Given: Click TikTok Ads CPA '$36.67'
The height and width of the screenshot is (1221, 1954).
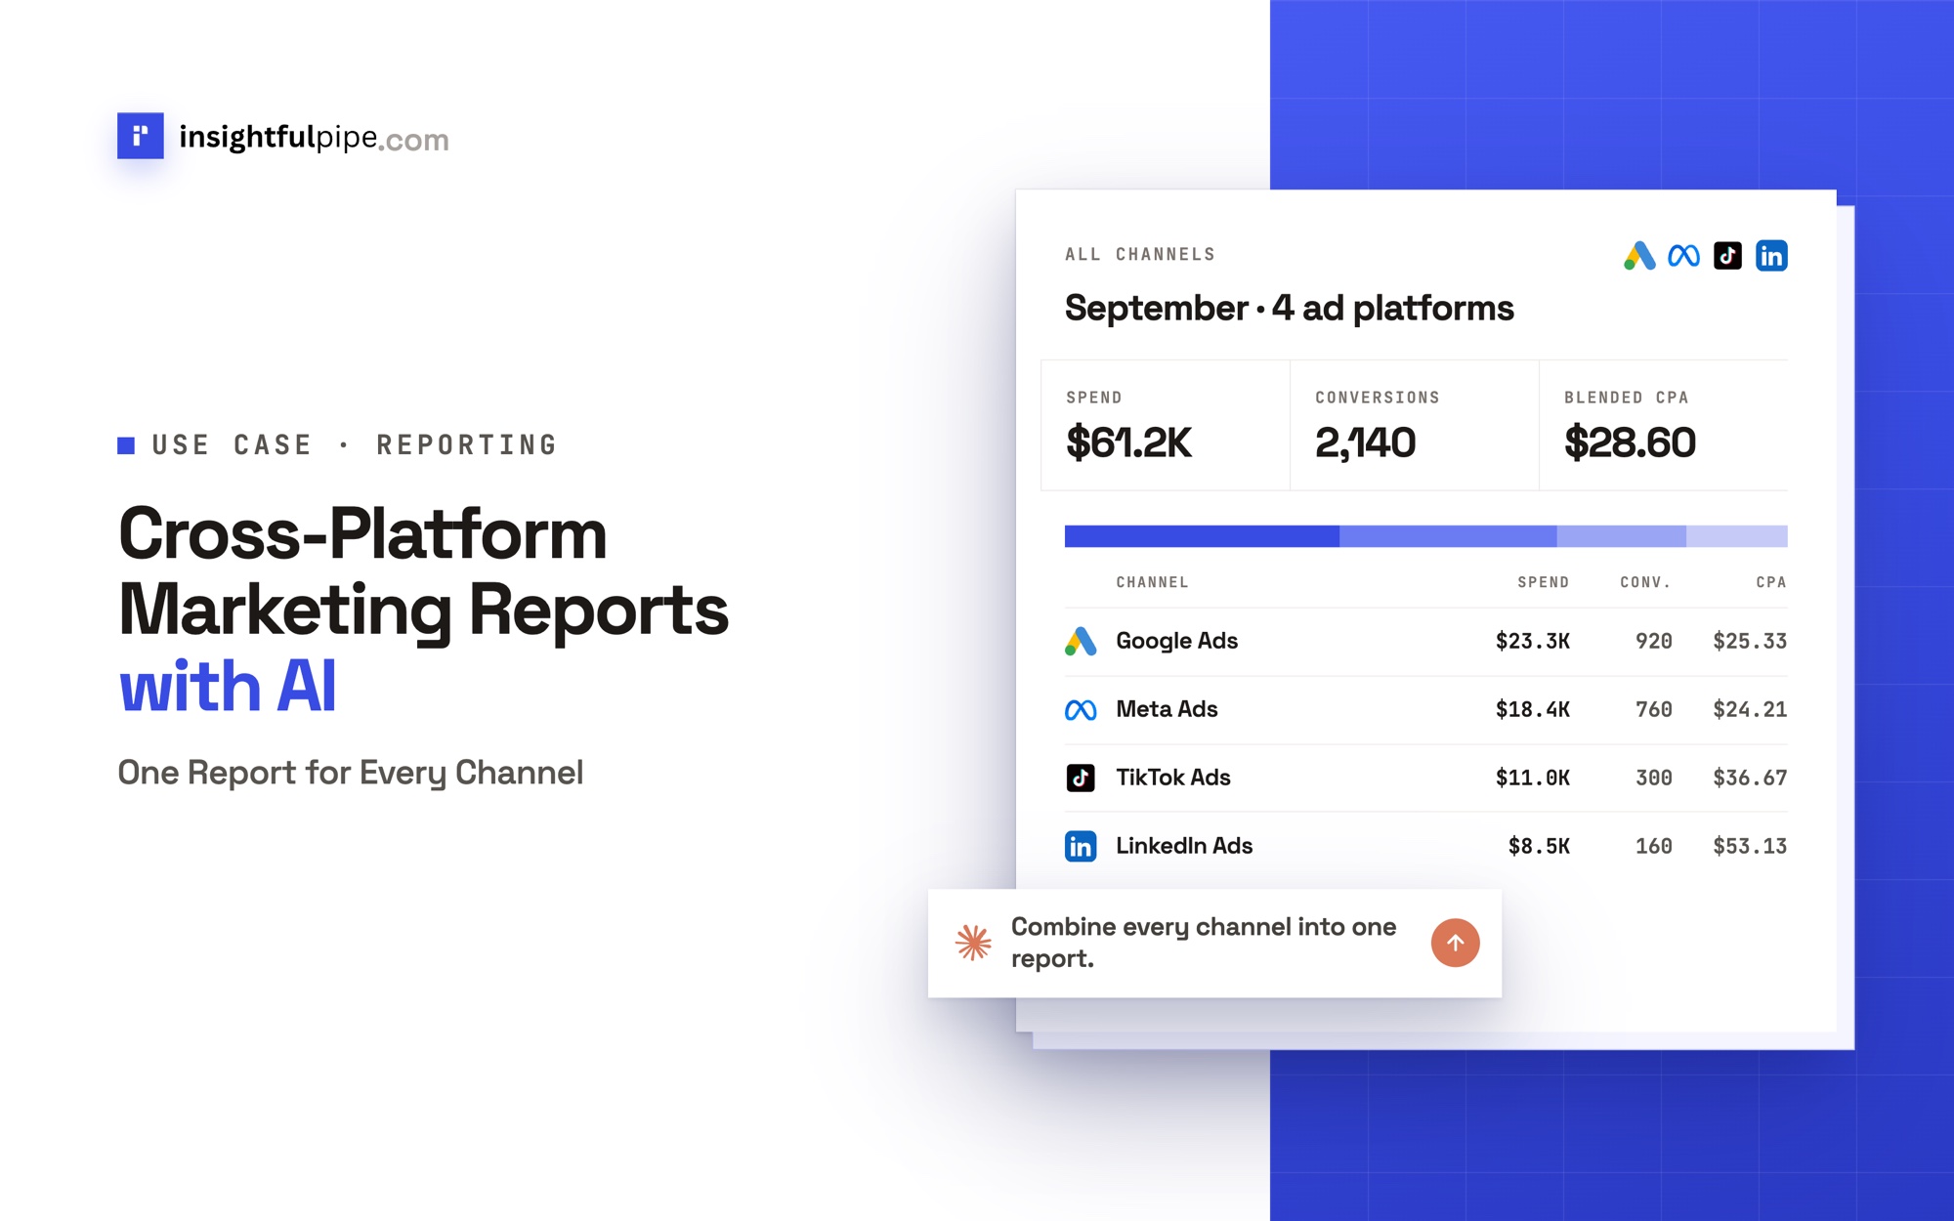Looking at the screenshot, I should 1750,778.
